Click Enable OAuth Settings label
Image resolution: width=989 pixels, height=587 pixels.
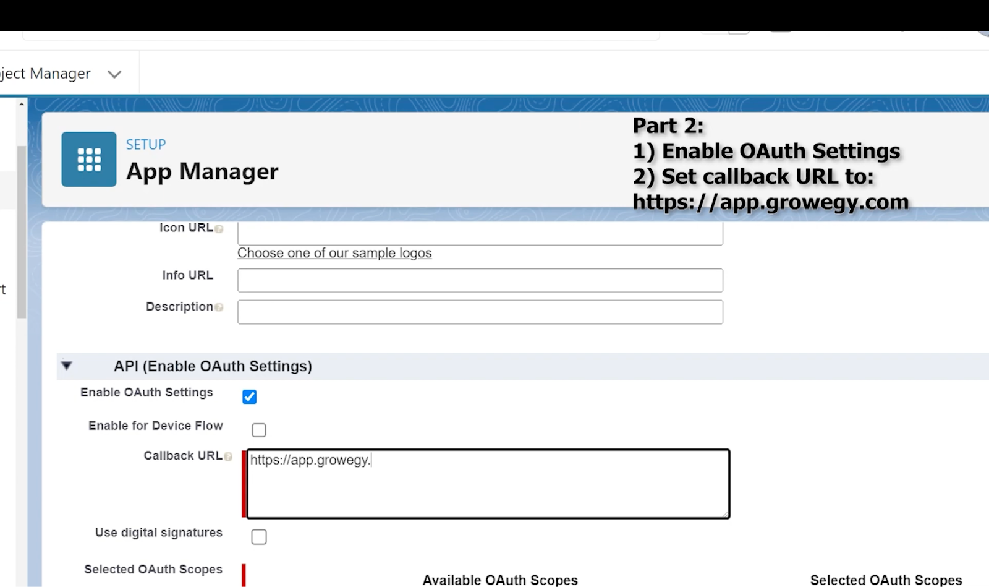pyautogui.click(x=146, y=392)
